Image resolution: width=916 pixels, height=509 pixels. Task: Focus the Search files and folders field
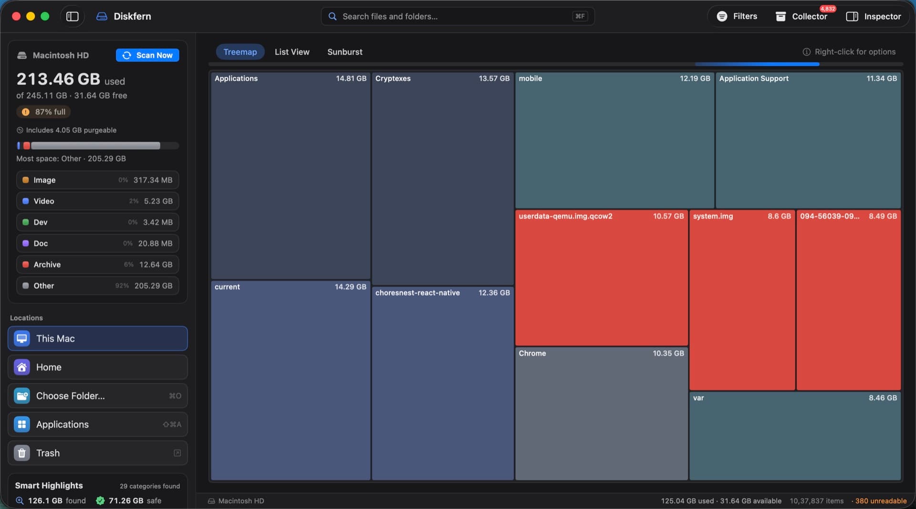[458, 16]
